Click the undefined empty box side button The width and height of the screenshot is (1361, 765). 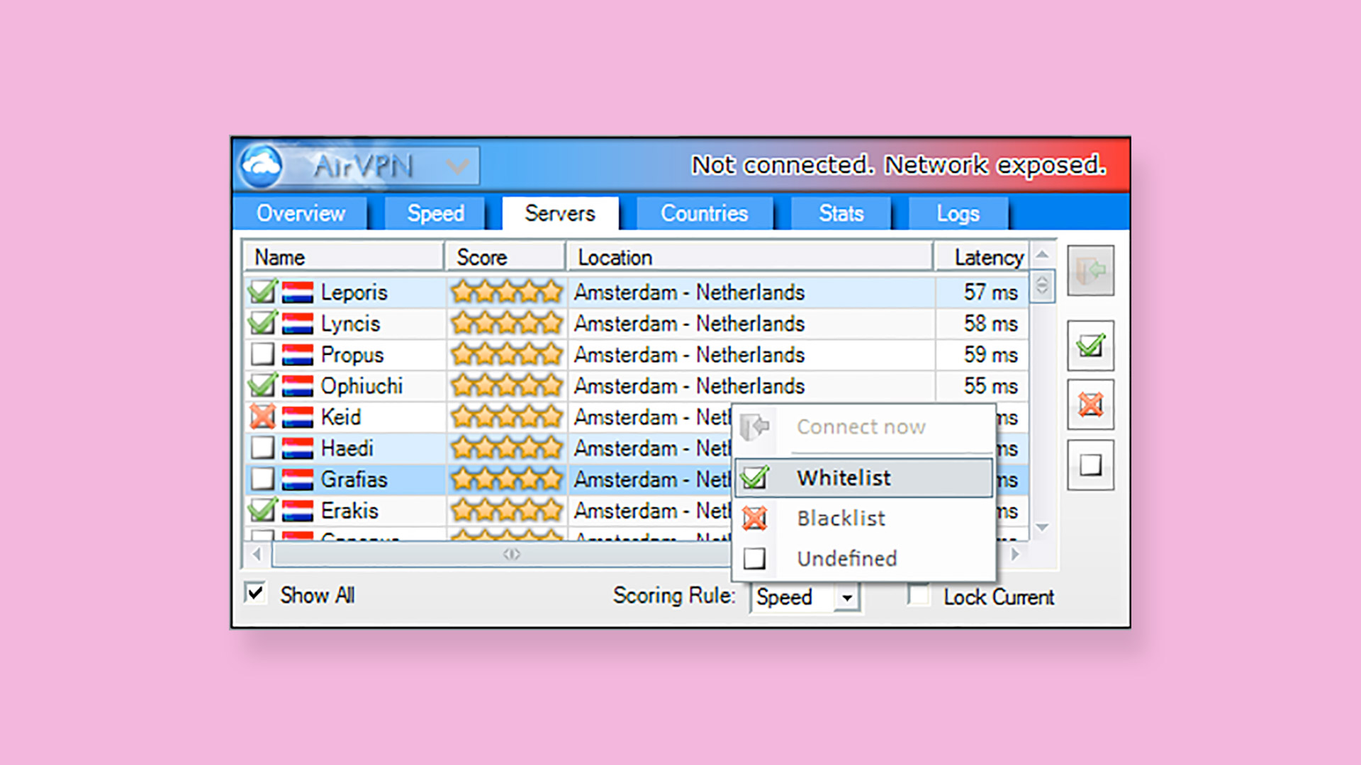click(x=1090, y=465)
